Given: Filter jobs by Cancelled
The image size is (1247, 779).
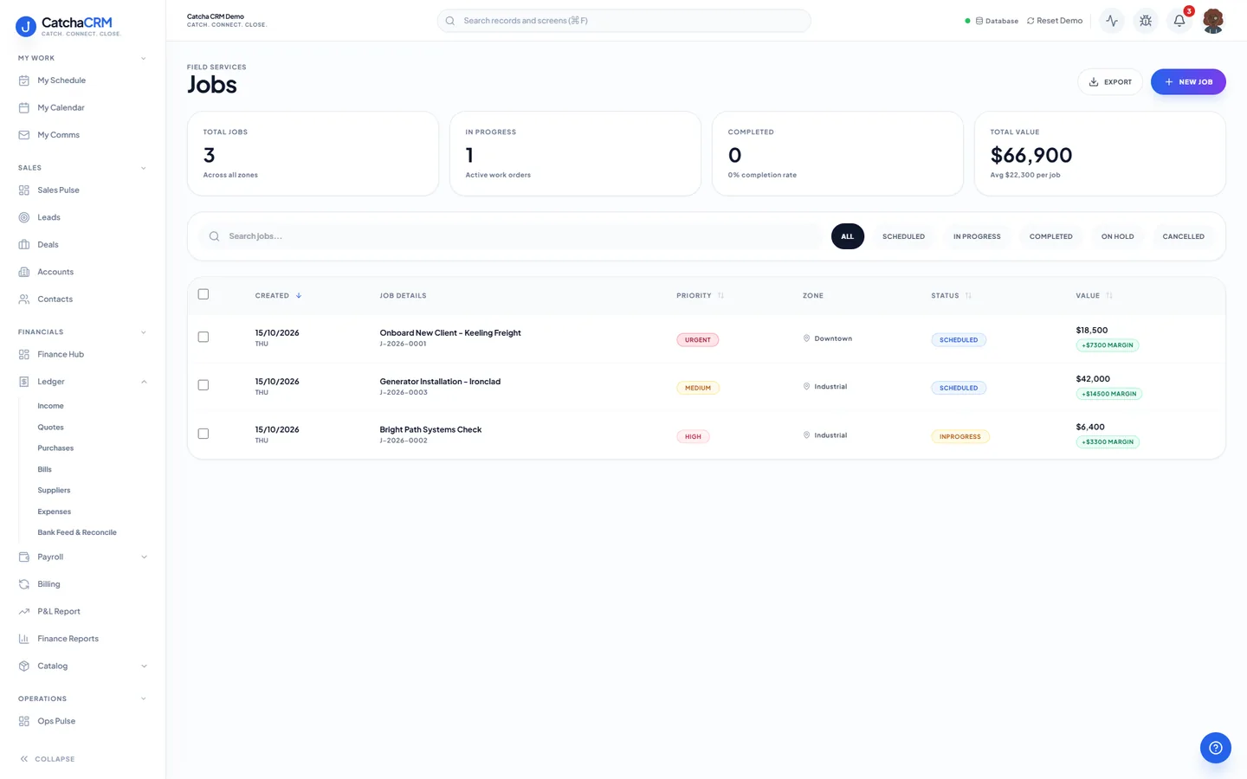Looking at the screenshot, I should (1183, 236).
